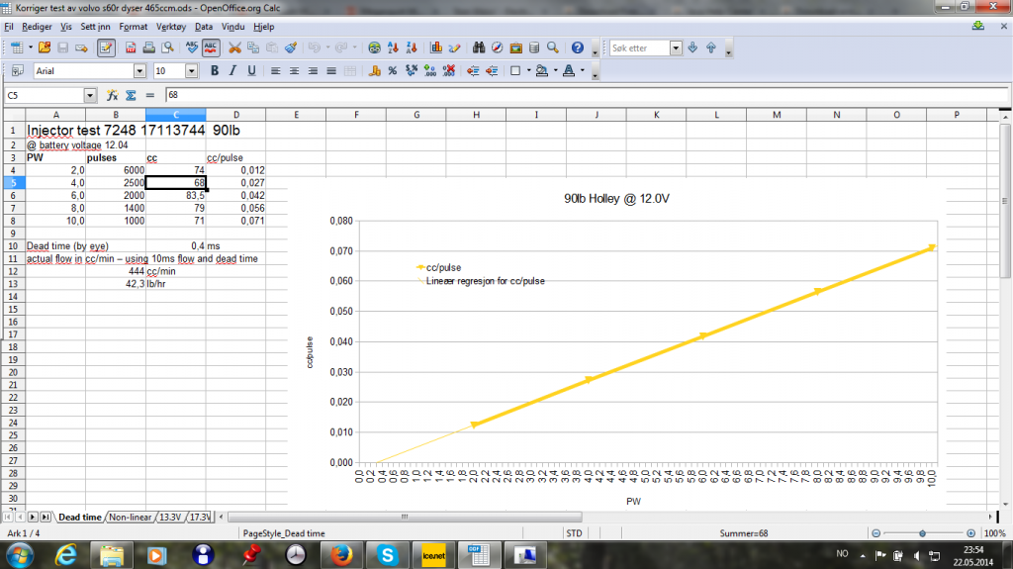
Task: Click the Zoom magnifier icon
Action: pos(553,47)
